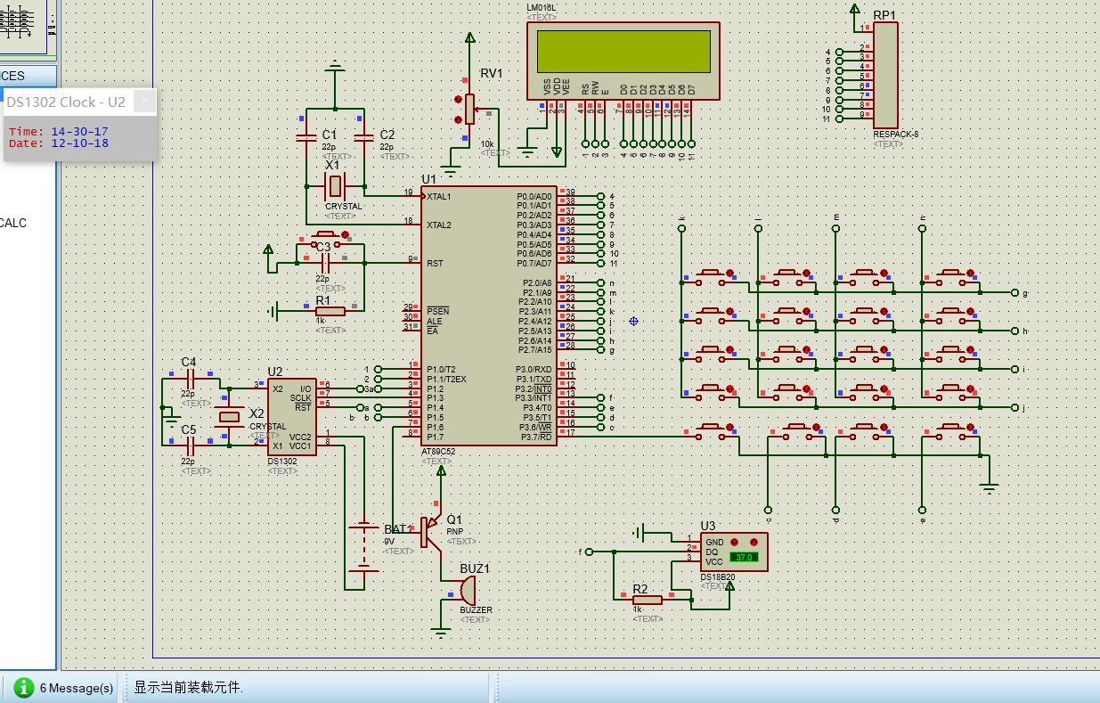Select the RP1 RESPACK-8 resistor pack
Viewport: 1100px width, 703px height.
(x=885, y=75)
